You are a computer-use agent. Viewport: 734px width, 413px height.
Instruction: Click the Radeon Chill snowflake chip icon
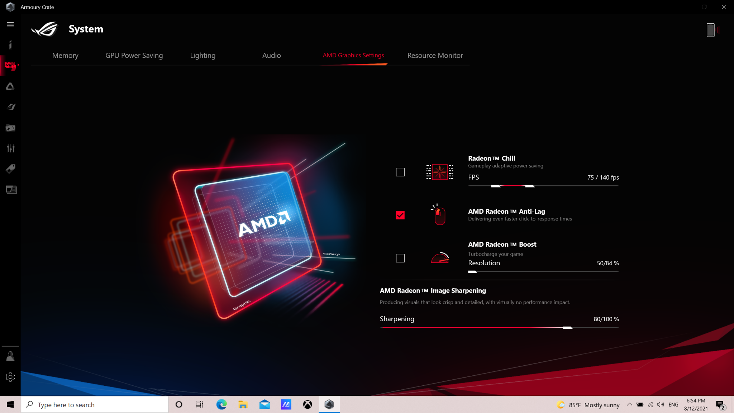click(x=440, y=172)
